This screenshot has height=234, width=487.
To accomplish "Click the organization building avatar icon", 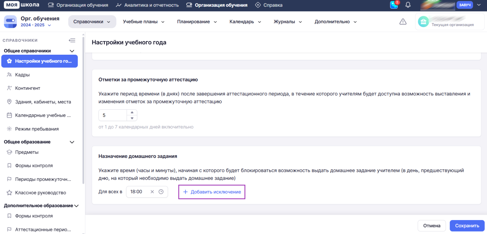I will click(423, 22).
